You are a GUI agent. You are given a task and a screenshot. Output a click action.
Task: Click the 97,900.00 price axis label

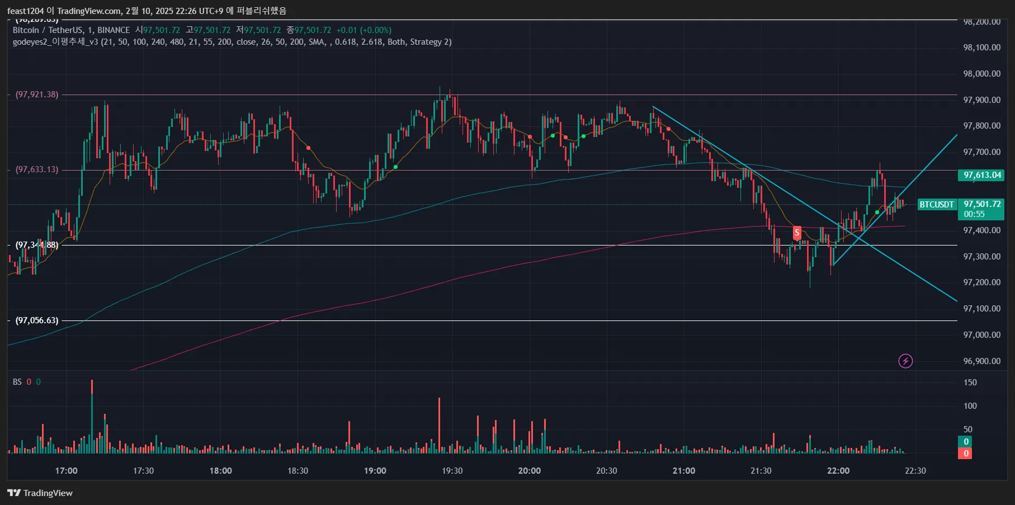981,100
